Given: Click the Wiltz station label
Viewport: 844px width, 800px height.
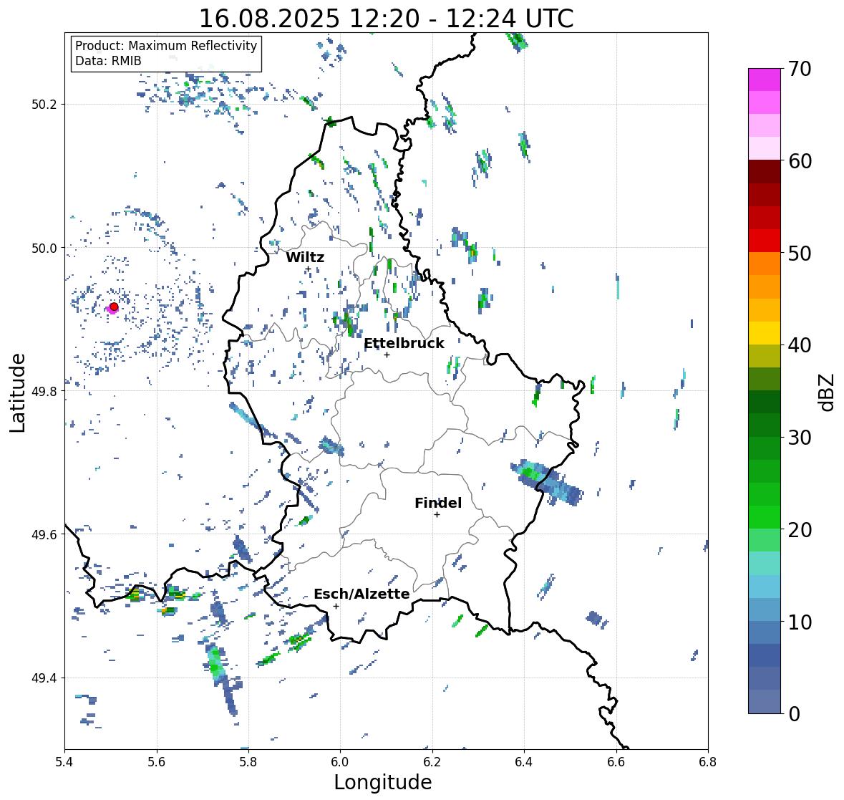Looking at the screenshot, I should 305,257.
